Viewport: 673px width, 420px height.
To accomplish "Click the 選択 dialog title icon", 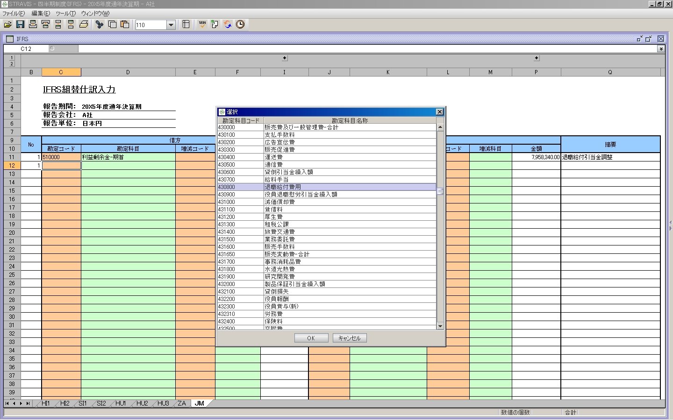I will 222,112.
